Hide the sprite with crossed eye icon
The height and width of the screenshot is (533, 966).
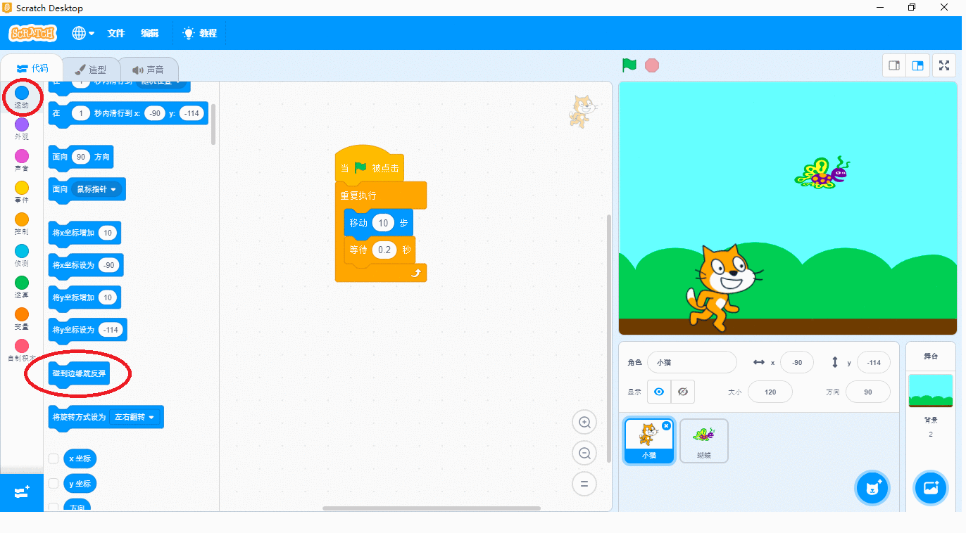(x=683, y=392)
